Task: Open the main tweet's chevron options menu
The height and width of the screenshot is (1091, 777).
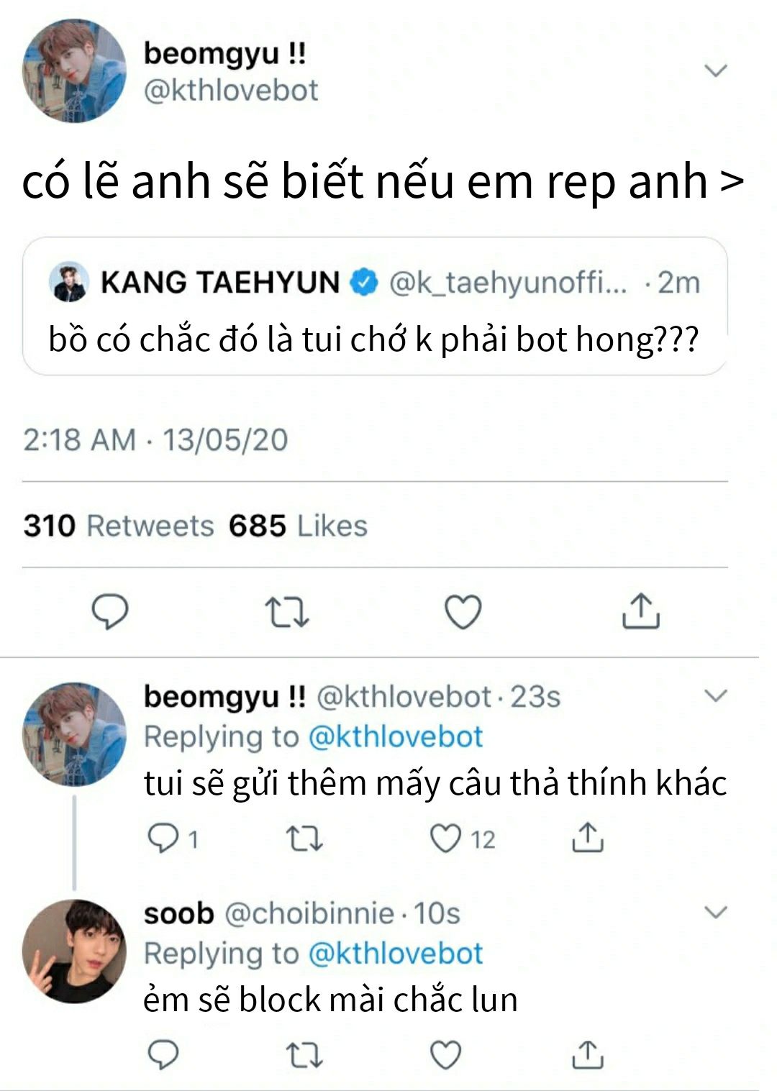Action: [x=716, y=70]
